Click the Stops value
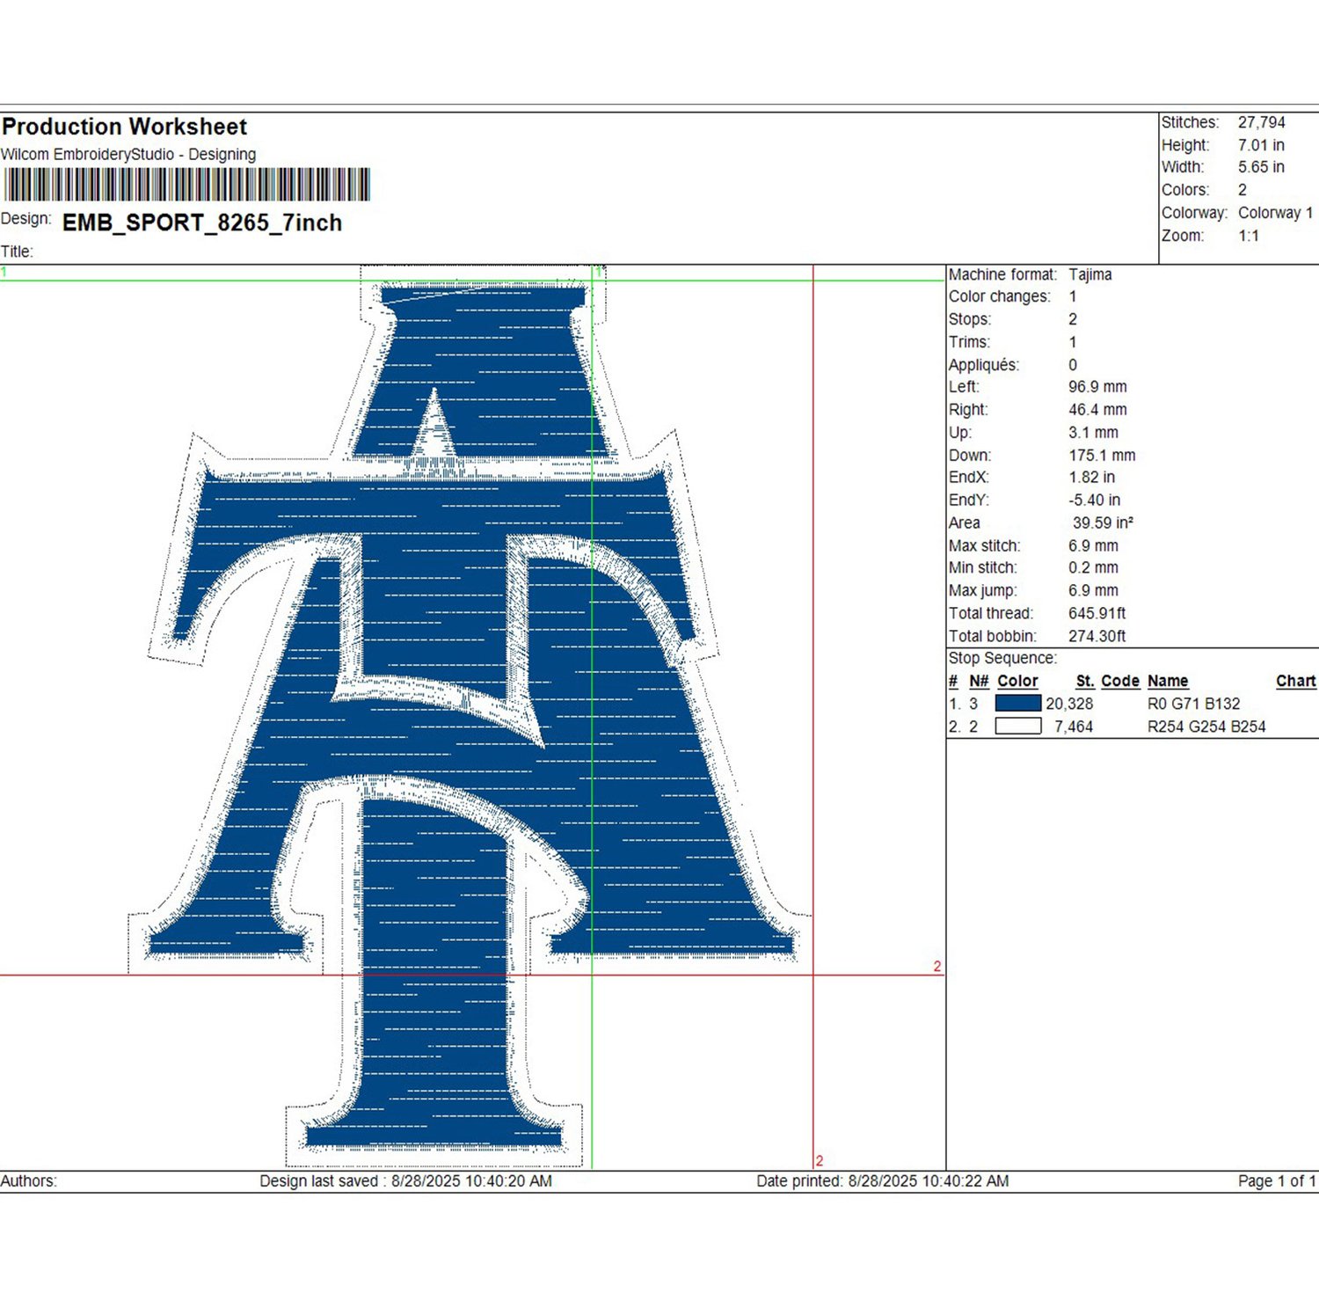This screenshot has height=1315, width=1319. click(1073, 319)
